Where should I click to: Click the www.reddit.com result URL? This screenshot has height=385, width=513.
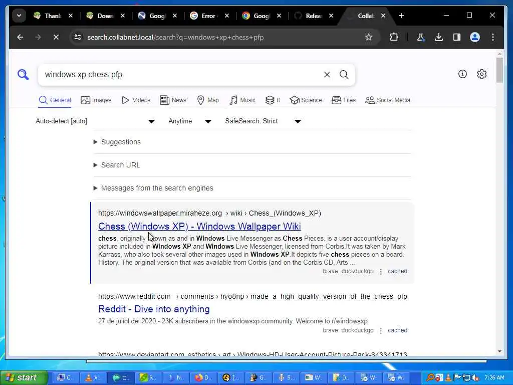coord(252,296)
